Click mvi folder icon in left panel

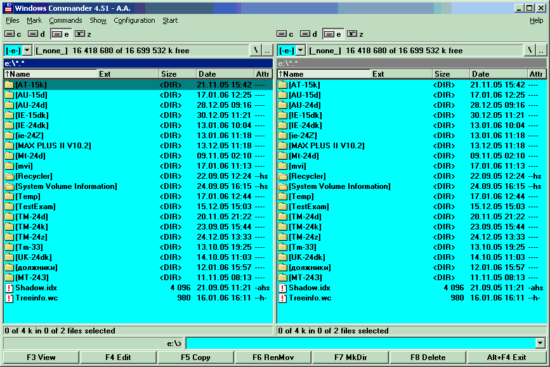point(9,166)
